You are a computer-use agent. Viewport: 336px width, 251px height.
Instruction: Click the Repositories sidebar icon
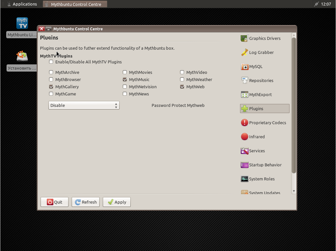tap(244, 80)
